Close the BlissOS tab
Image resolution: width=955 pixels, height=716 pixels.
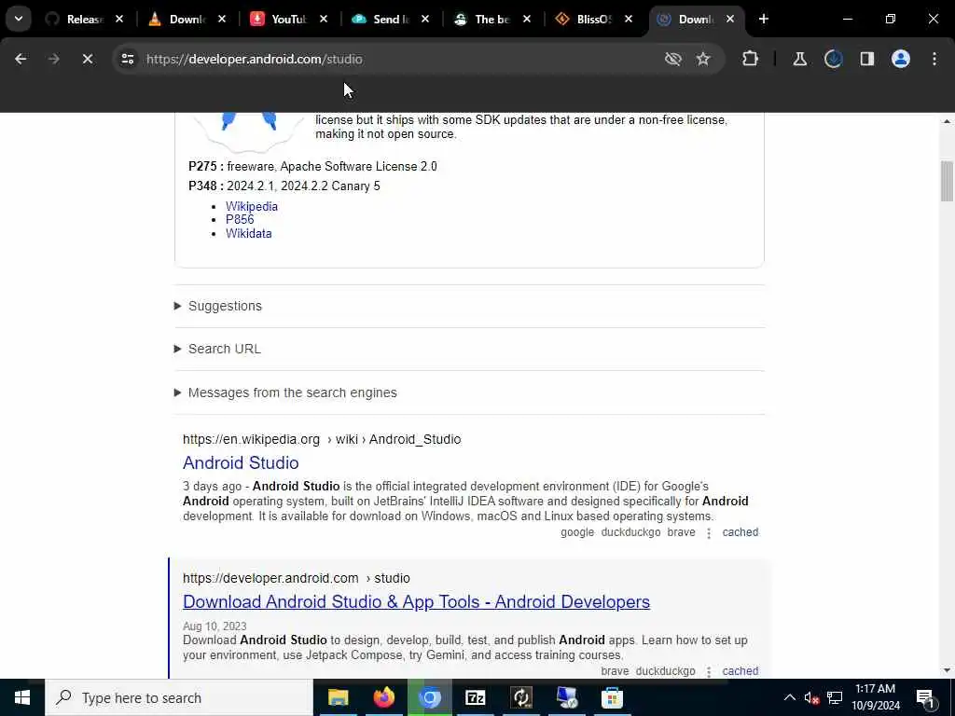629,19
